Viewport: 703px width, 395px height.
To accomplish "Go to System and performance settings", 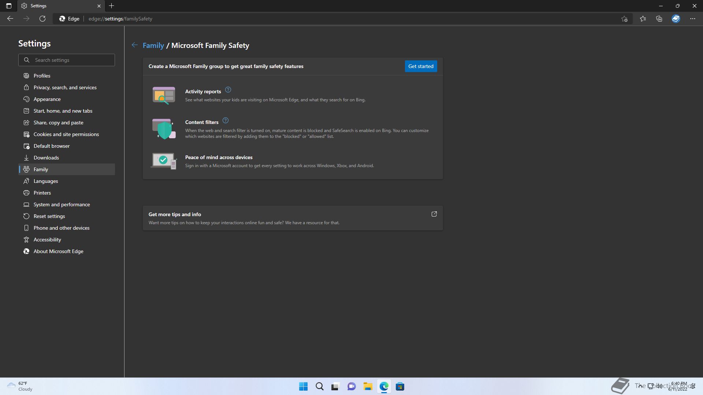I will pyautogui.click(x=62, y=204).
